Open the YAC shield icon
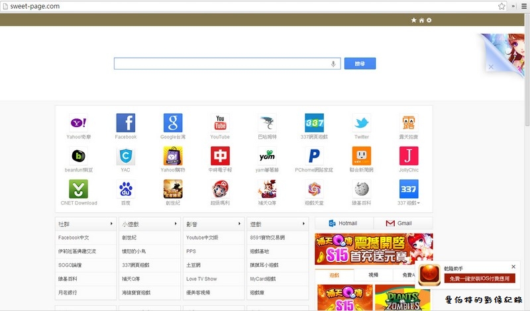This screenshot has height=311, width=530. [x=126, y=156]
